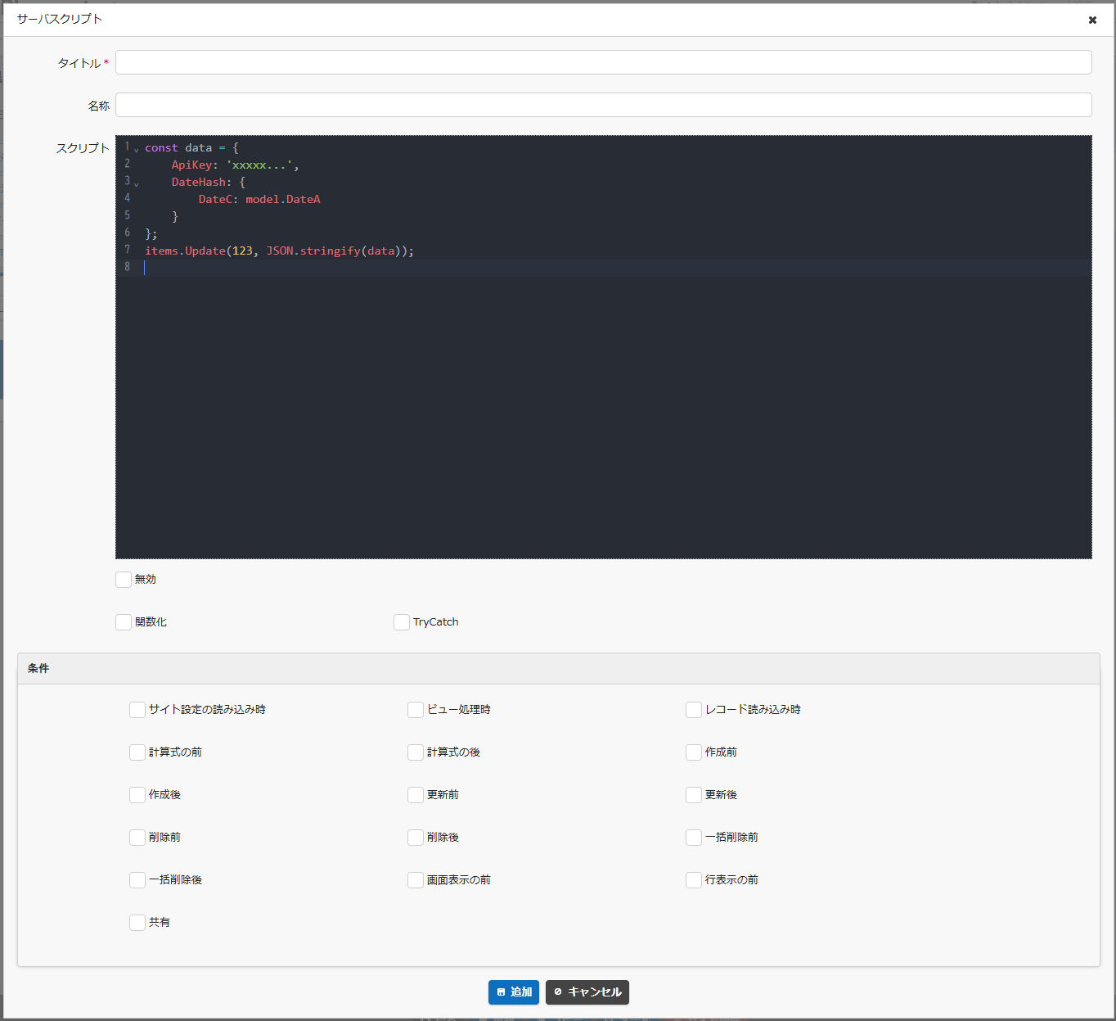Collapse the DateHash object fold arrow
Image resolution: width=1116 pixels, height=1021 pixels.
[x=136, y=183]
